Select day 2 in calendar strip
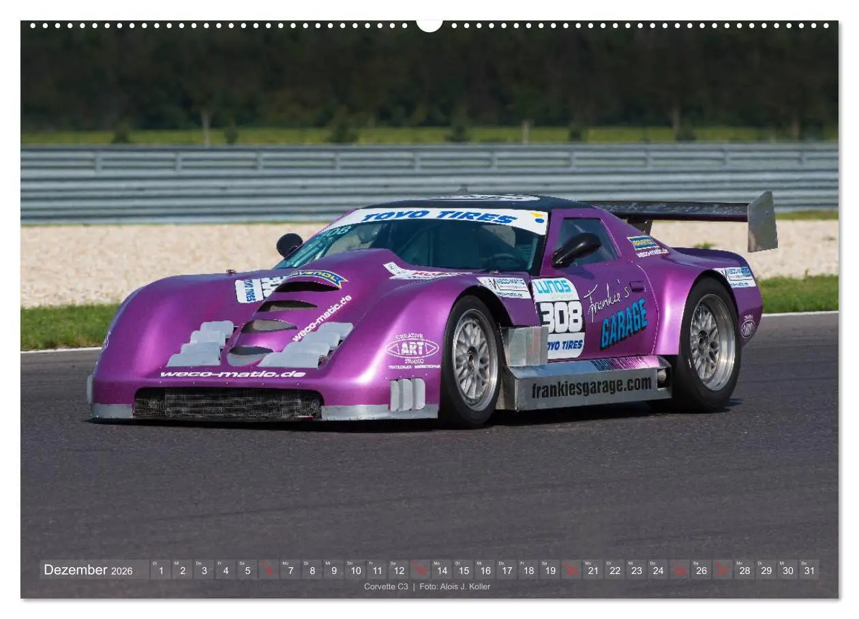Screen dimensions: 859x619 pos(182,570)
